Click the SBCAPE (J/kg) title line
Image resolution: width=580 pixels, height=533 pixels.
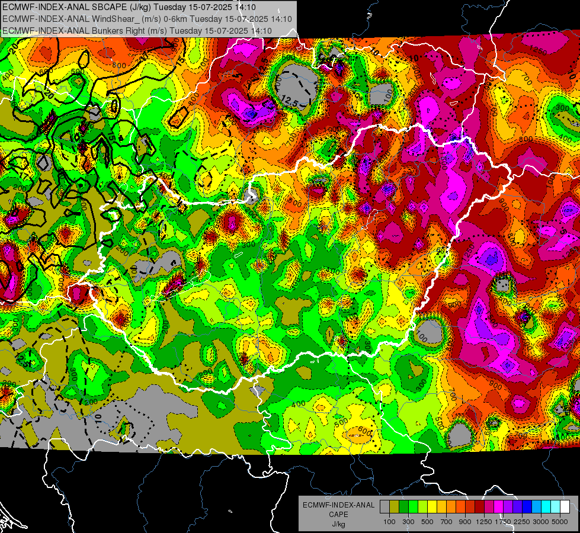pos(129,7)
